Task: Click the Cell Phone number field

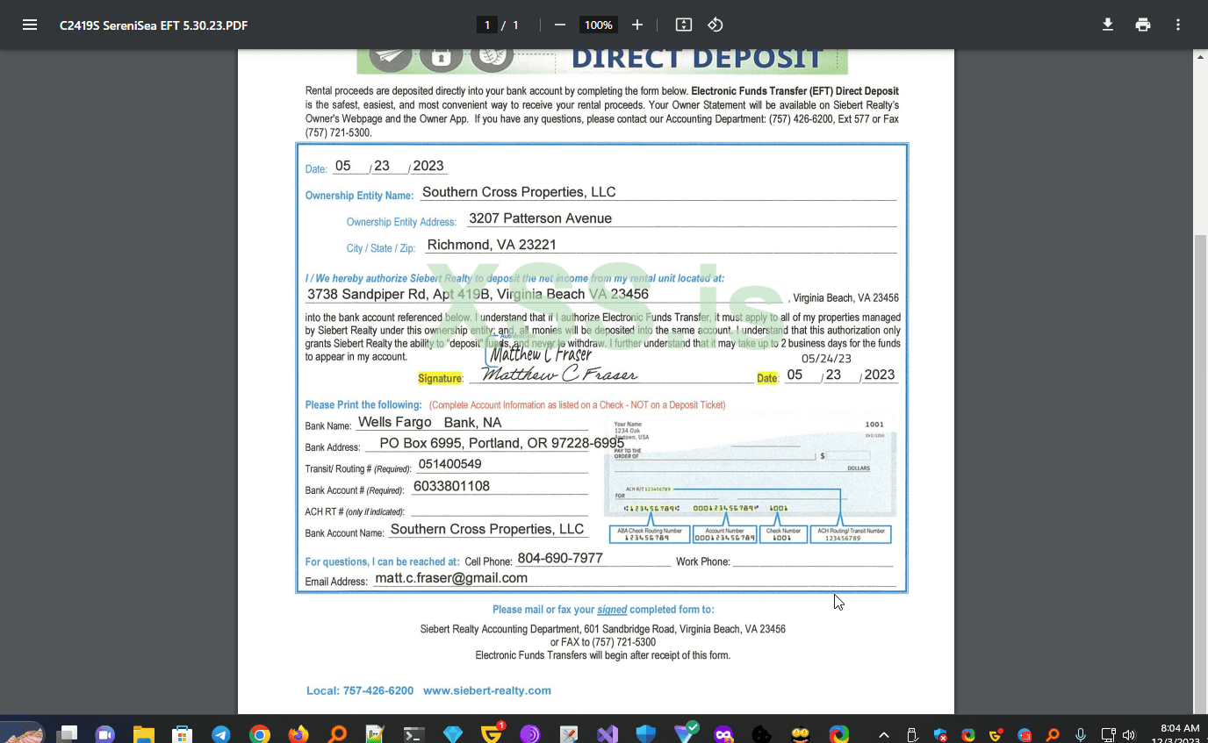Action: coord(593,558)
